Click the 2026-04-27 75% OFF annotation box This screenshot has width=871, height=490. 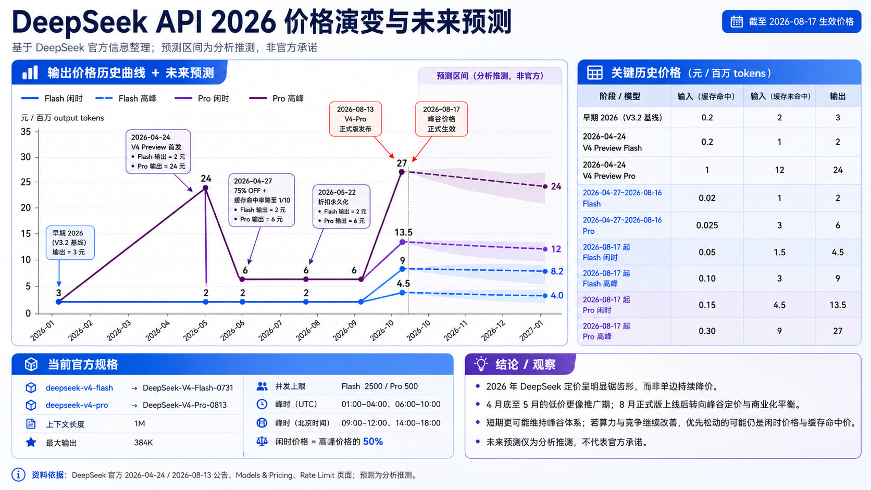pyautogui.click(x=262, y=200)
